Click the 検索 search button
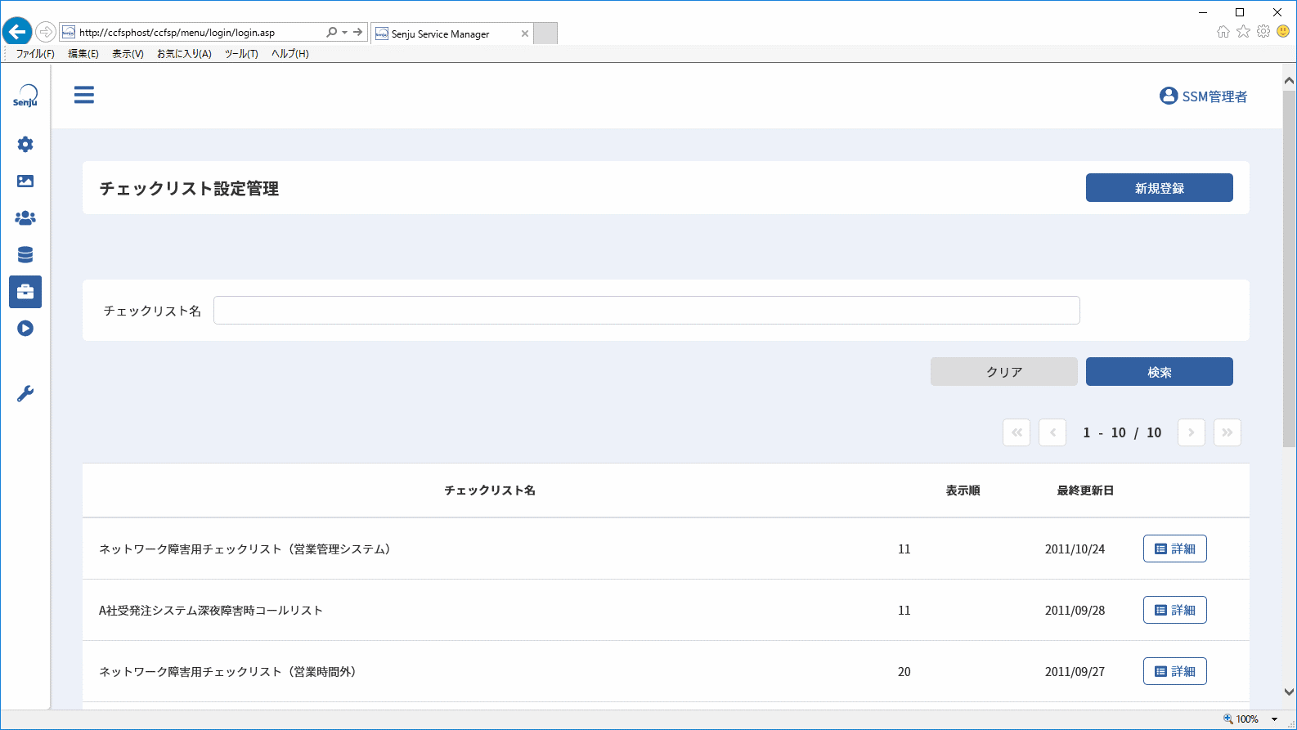Screen dimensions: 1297x730 click(1160, 372)
